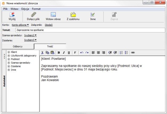The image size is (167, 114).
Task: Close the Nowa wiadomość zbiorcza window
Action: click(x=160, y=2)
